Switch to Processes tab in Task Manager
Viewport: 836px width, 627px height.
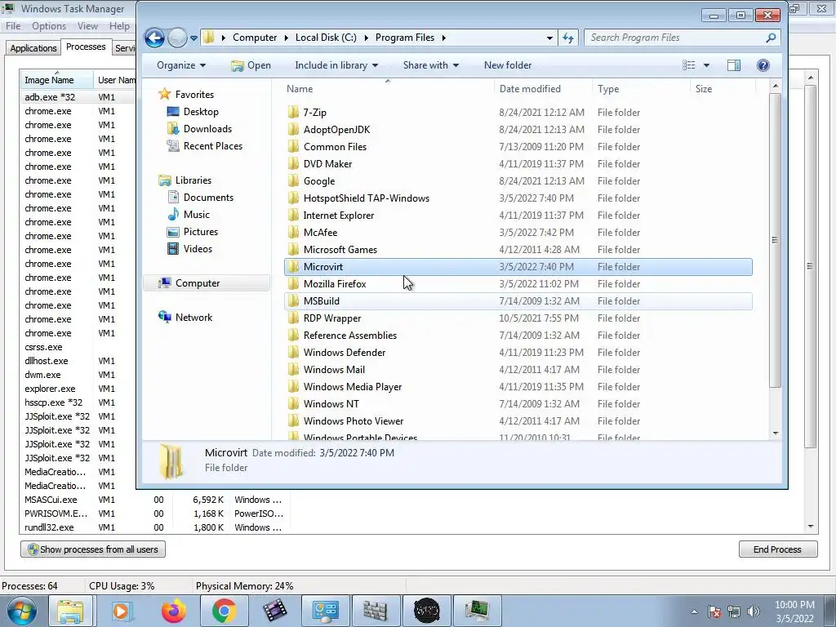tap(86, 47)
